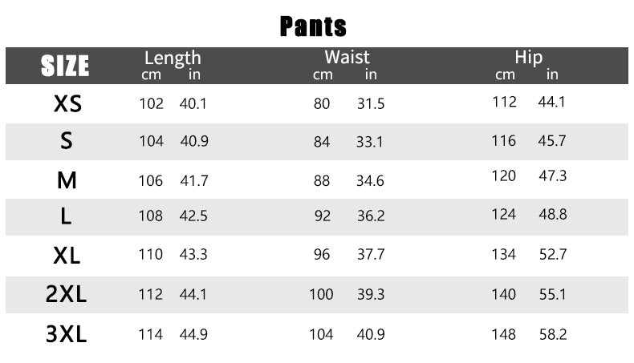Click the 3XL length value 44.9
634x363 pixels.
[193, 334]
